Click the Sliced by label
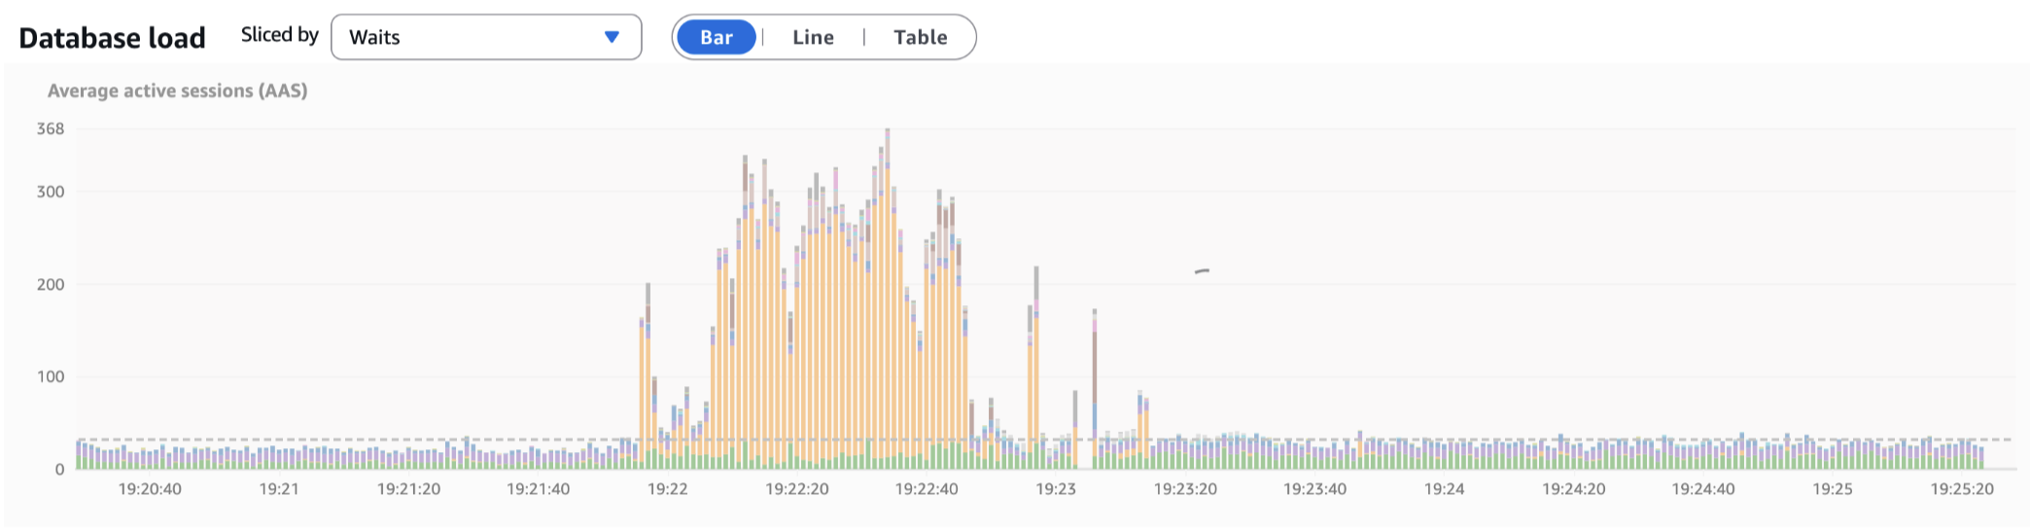This screenshot has width=2030, height=529. tap(279, 35)
